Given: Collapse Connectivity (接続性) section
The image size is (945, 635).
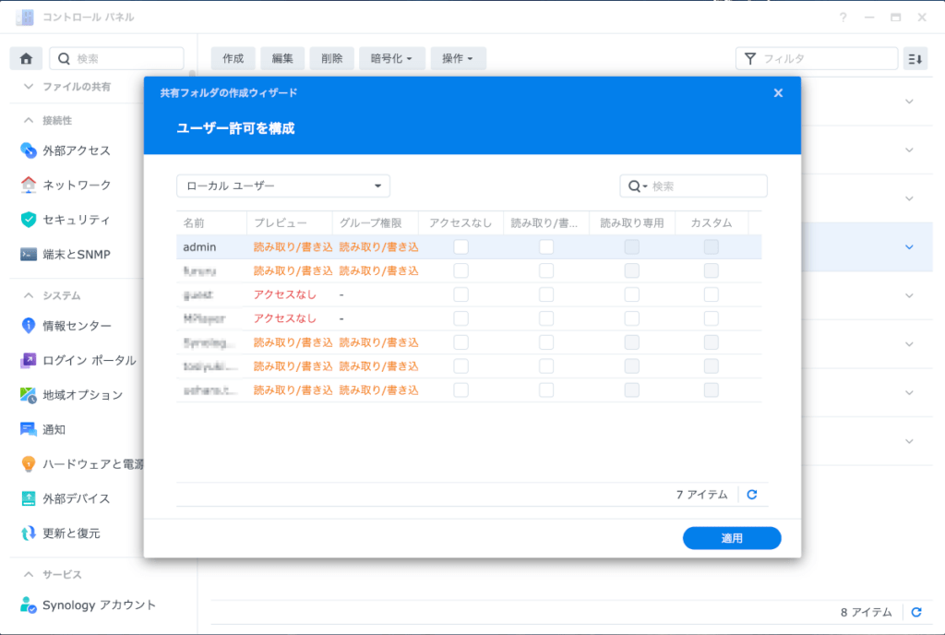Looking at the screenshot, I should (29, 121).
